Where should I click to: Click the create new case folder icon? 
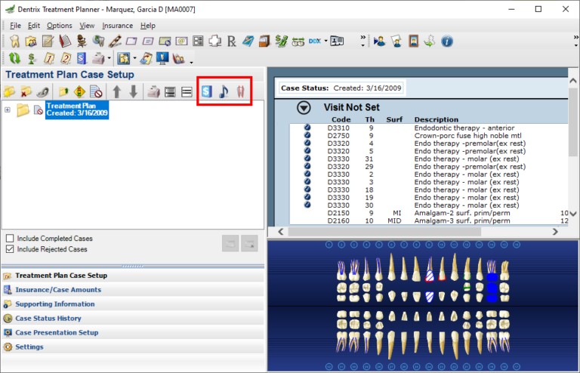coord(9,91)
